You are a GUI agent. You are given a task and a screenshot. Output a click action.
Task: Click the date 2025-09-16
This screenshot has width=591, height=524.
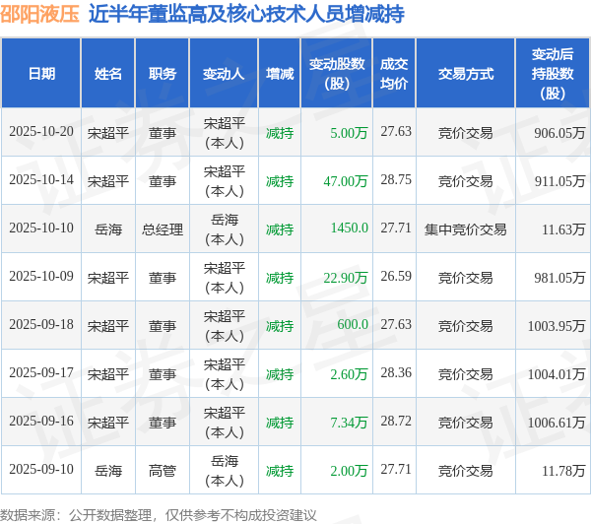(x=41, y=422)
